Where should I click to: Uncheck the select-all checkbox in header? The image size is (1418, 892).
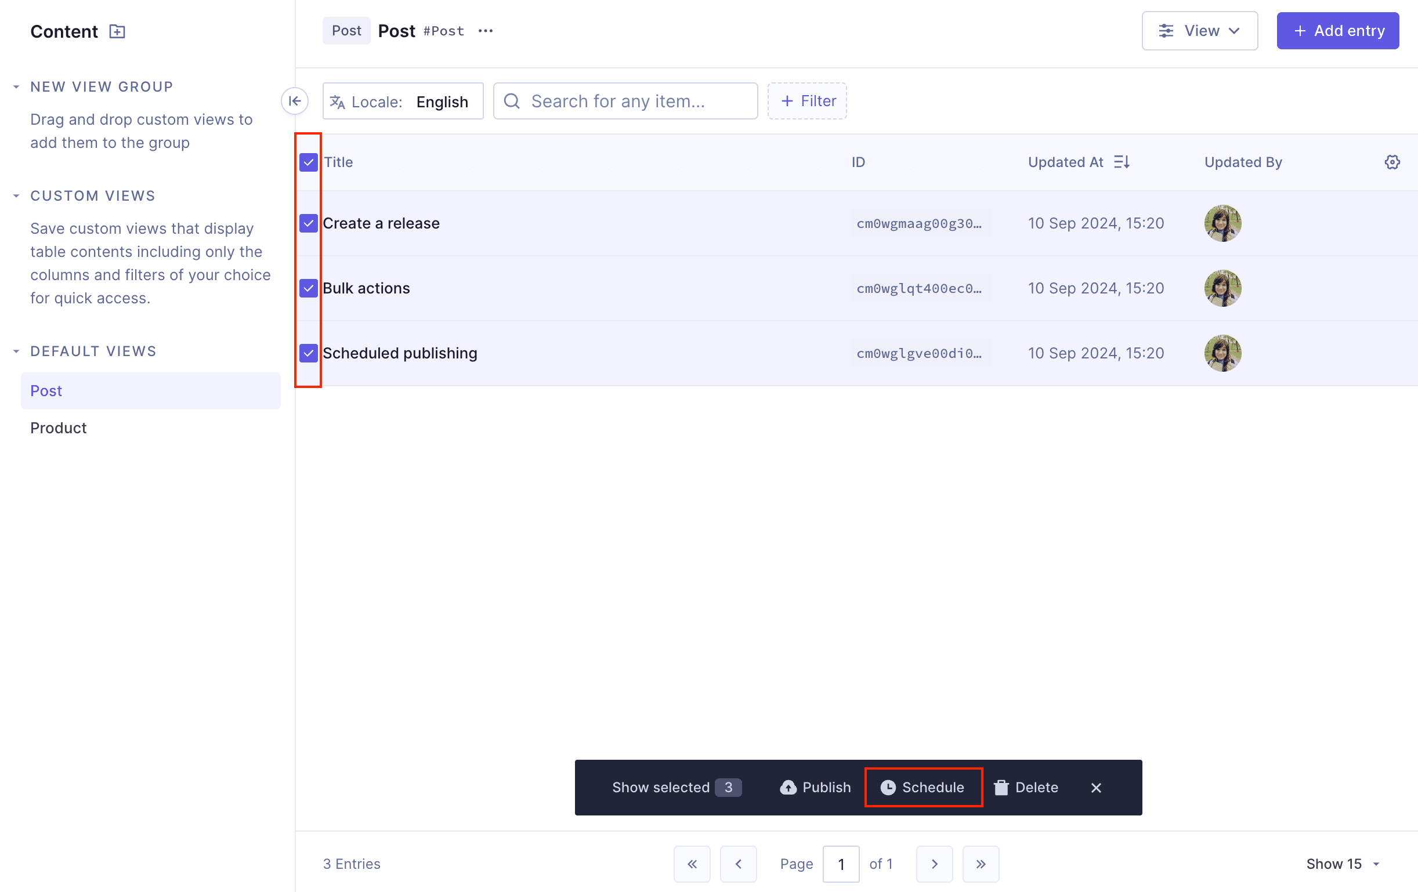(x=309, y=162)
